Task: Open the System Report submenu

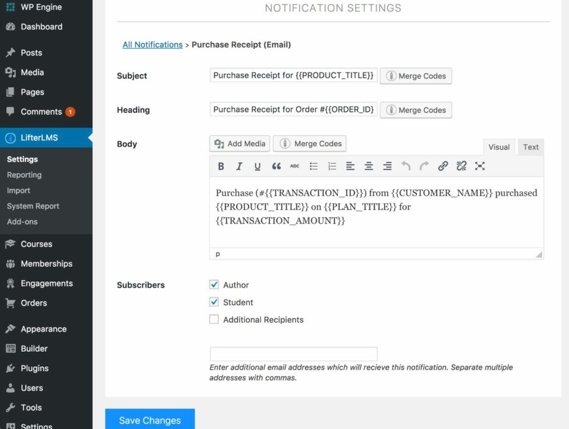Action: [x=33, y=206]
